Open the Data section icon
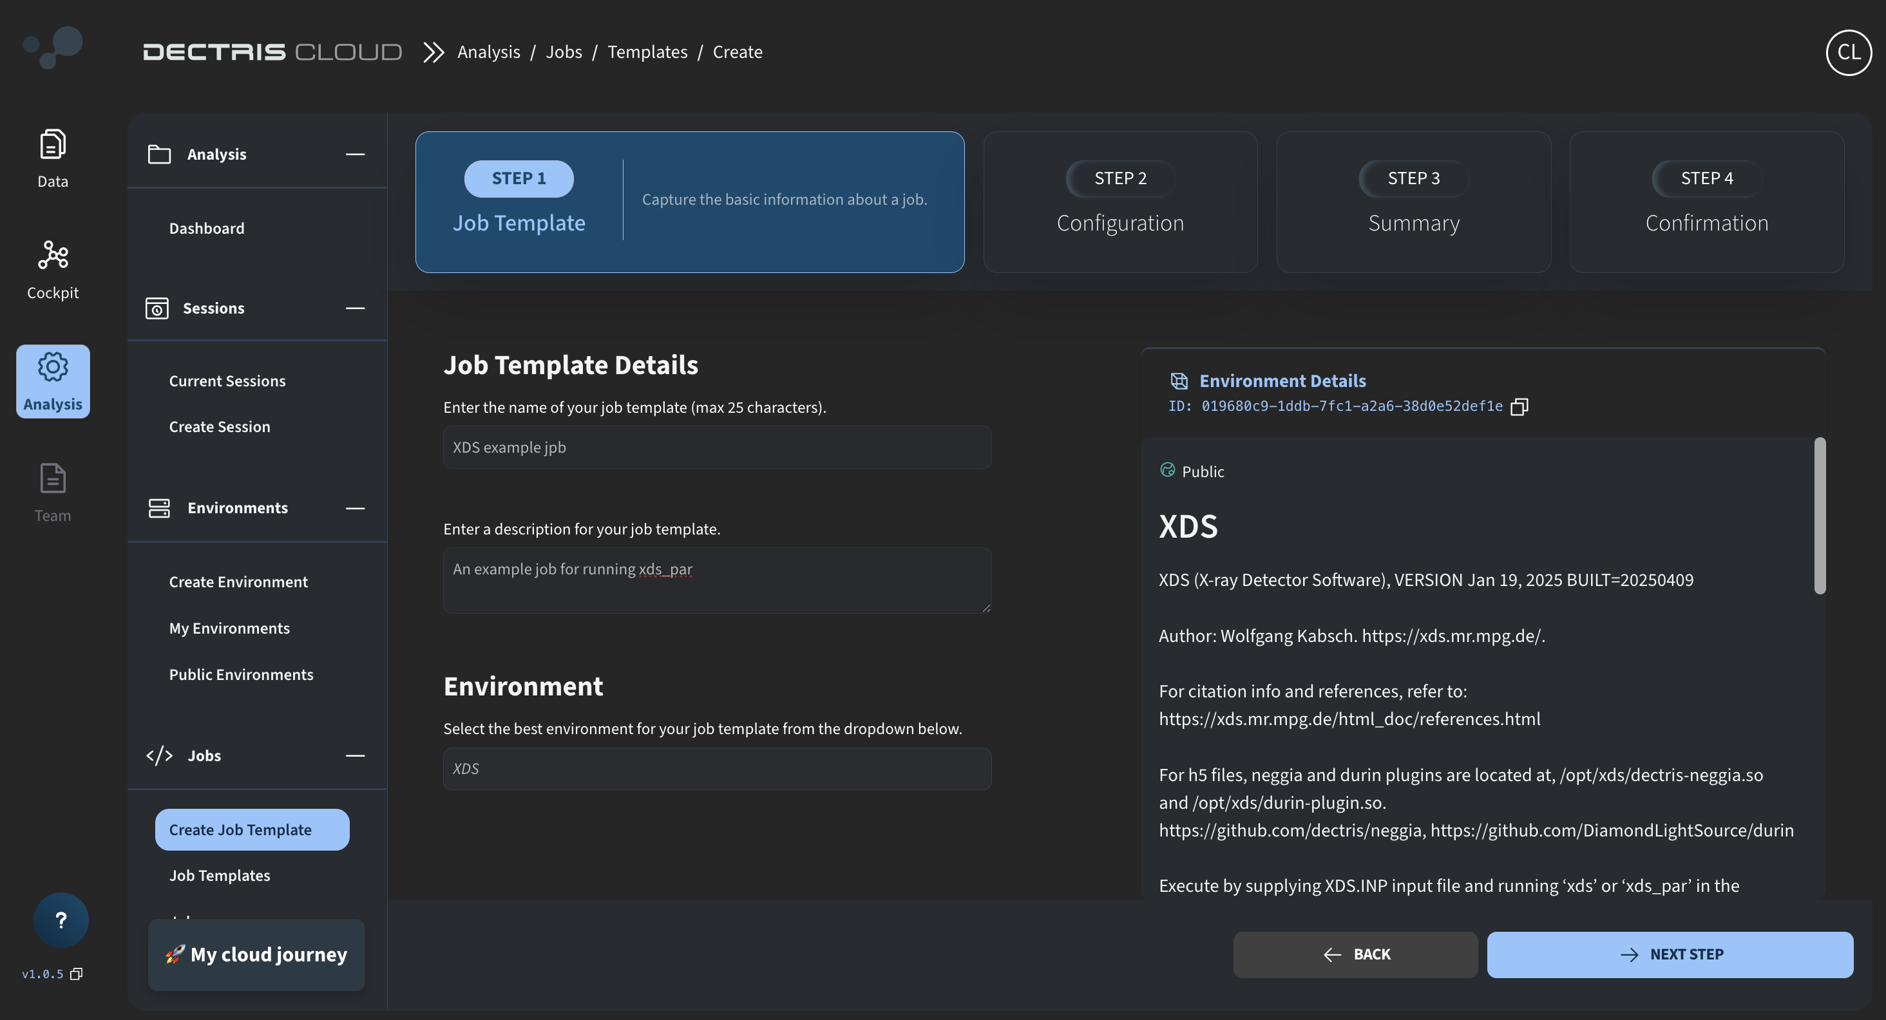Screen dimensions: 1886x1020 click(x=53, y=144)
